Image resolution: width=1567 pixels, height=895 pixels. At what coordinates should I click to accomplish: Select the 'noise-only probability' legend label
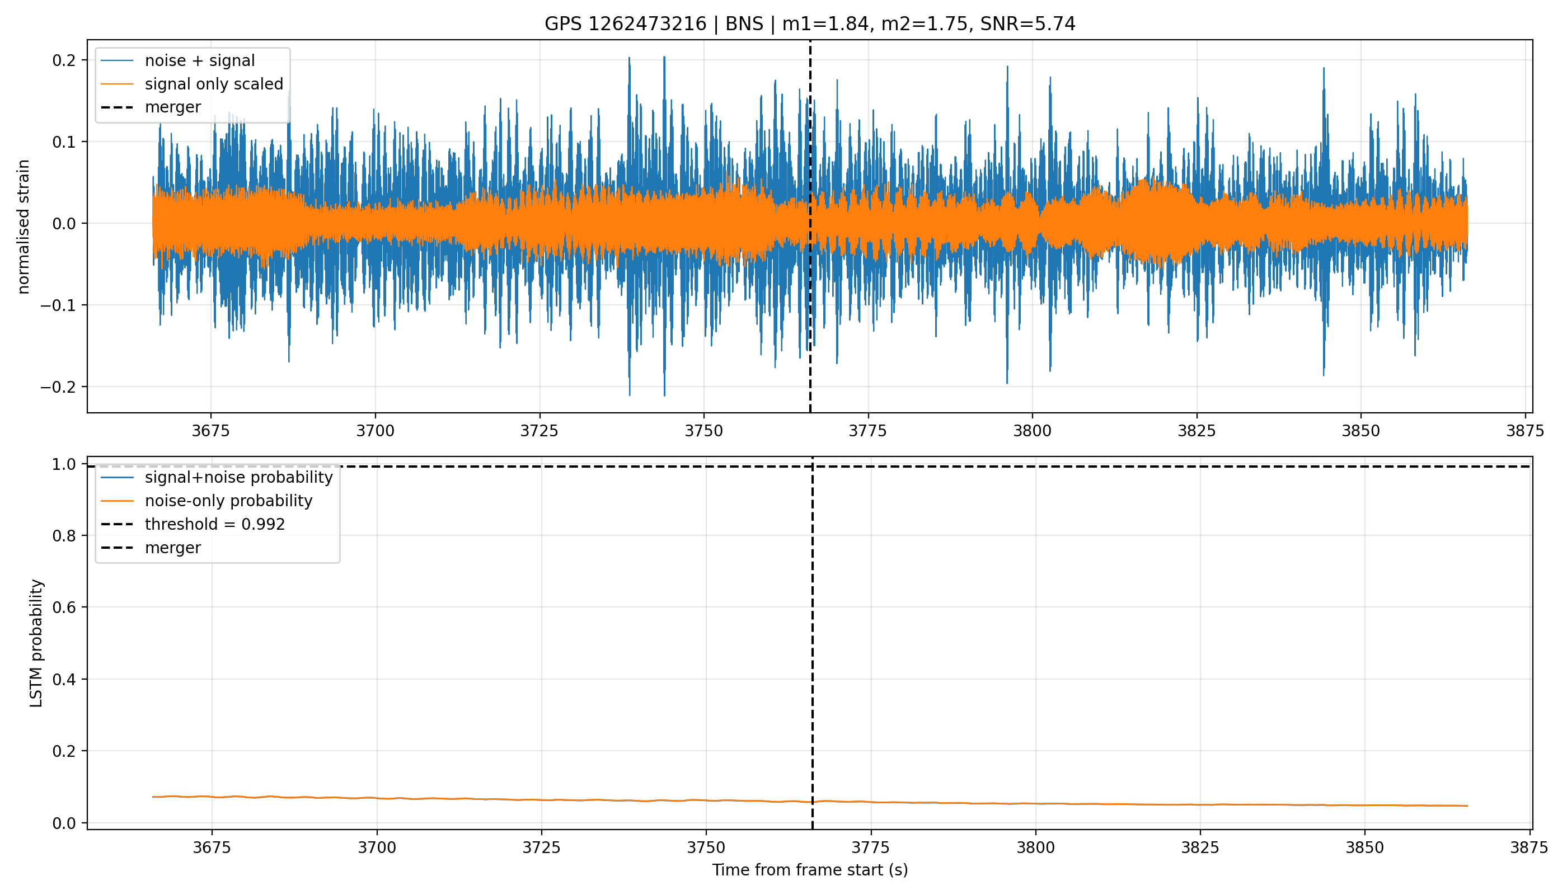(229, 501)
